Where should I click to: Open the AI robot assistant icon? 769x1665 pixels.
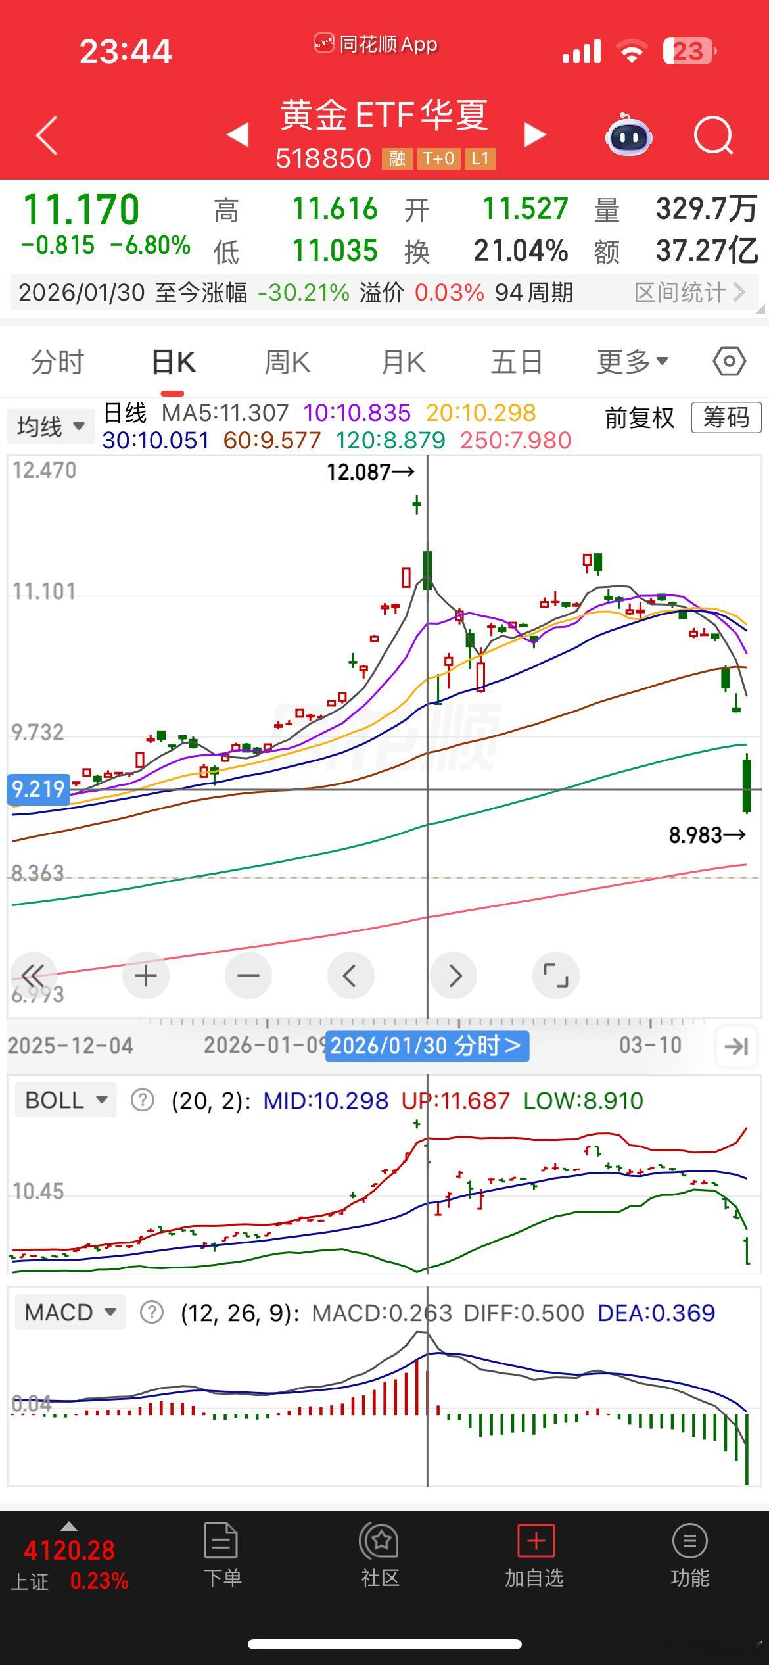[x=628, y=135]
